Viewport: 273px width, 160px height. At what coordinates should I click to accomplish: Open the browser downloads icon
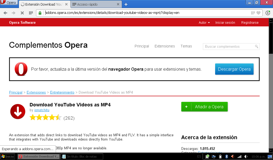268,13
